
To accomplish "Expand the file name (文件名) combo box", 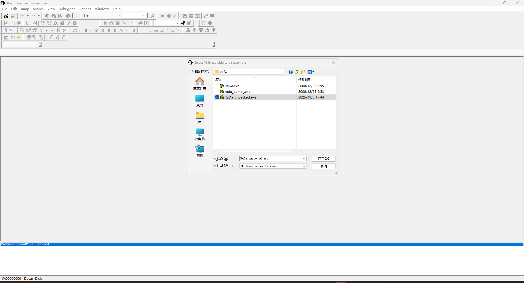I will 304,159.
